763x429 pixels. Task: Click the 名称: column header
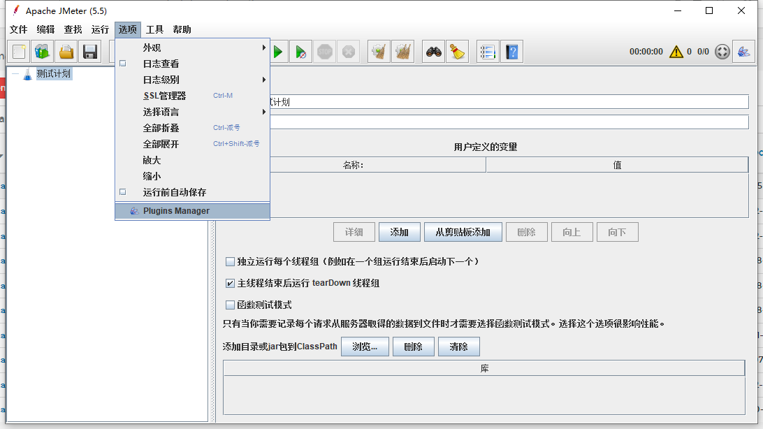377,165
